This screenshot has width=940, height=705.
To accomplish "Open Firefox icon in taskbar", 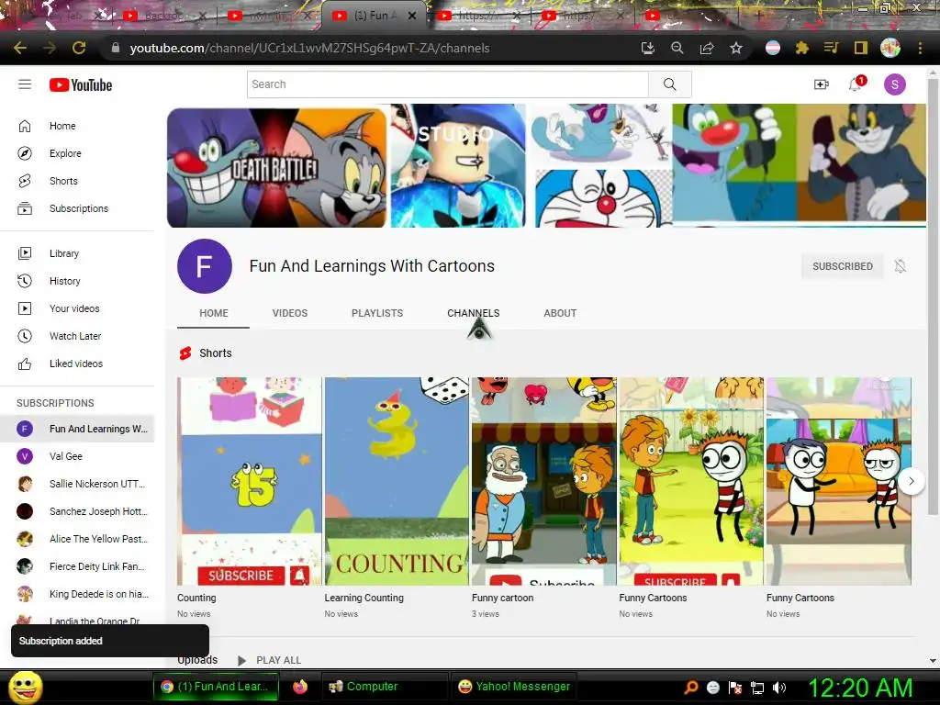I will coord(300,687).
